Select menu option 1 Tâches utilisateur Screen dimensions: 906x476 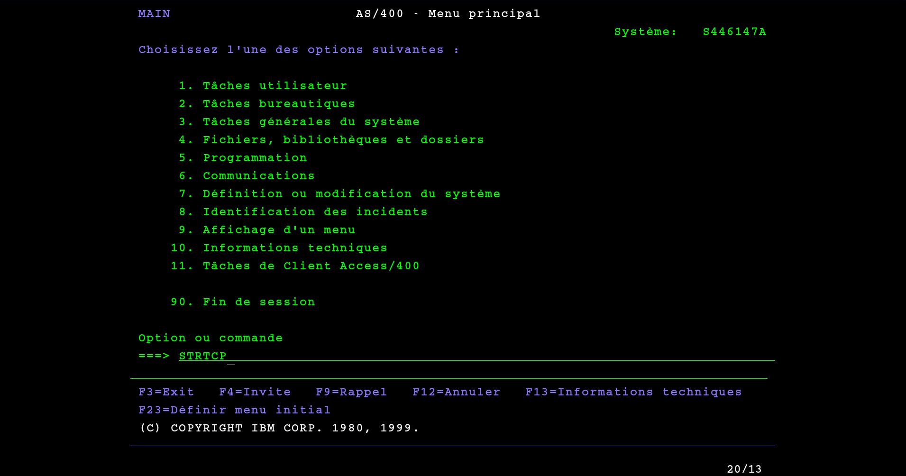pyautogui.click(x=275, y=86)
